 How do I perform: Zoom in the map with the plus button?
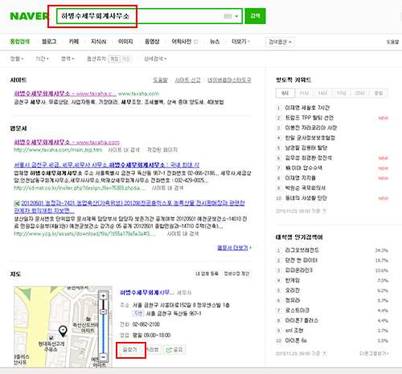(103, 296)
